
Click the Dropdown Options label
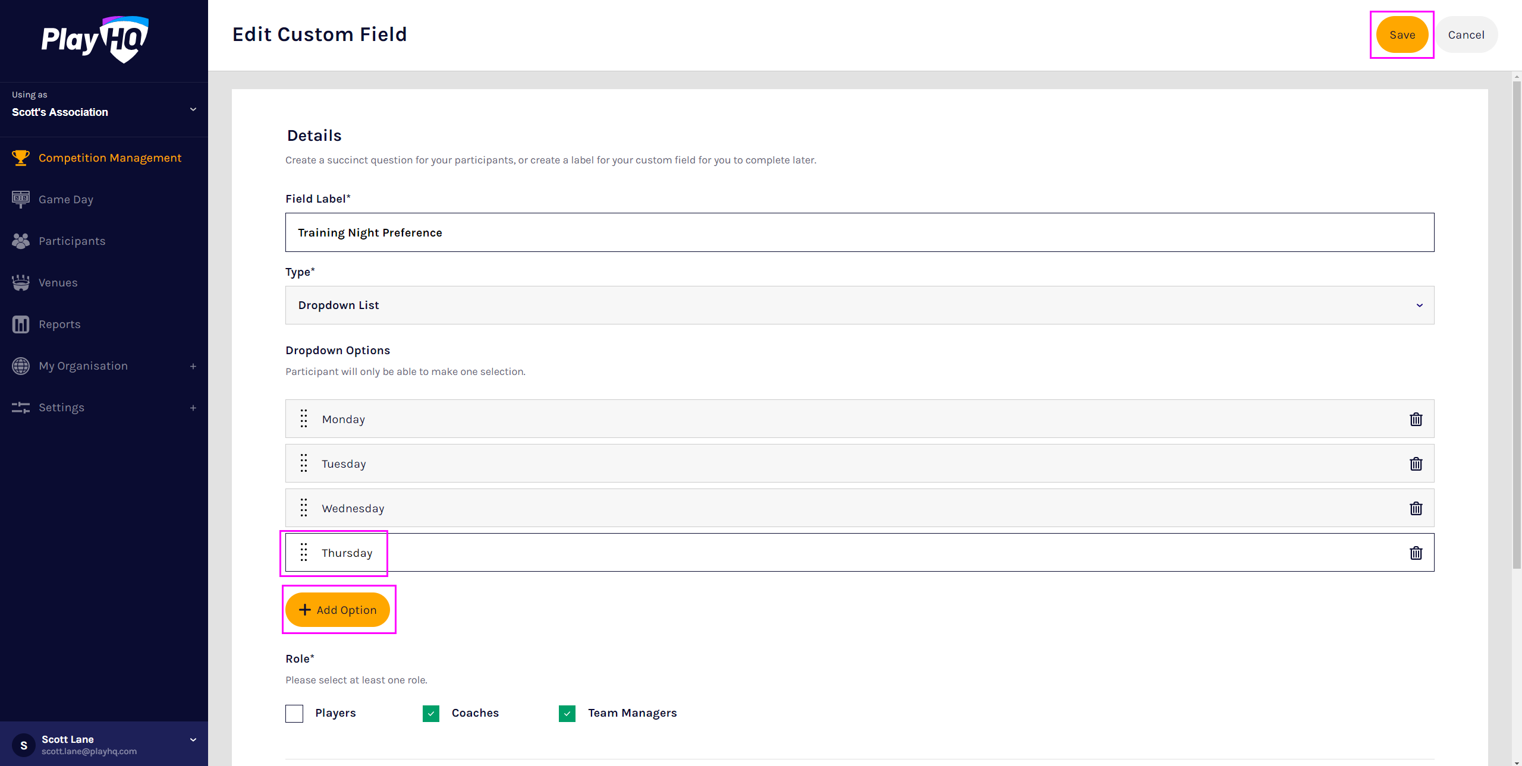pyautogui.click(x=338, y=350)
